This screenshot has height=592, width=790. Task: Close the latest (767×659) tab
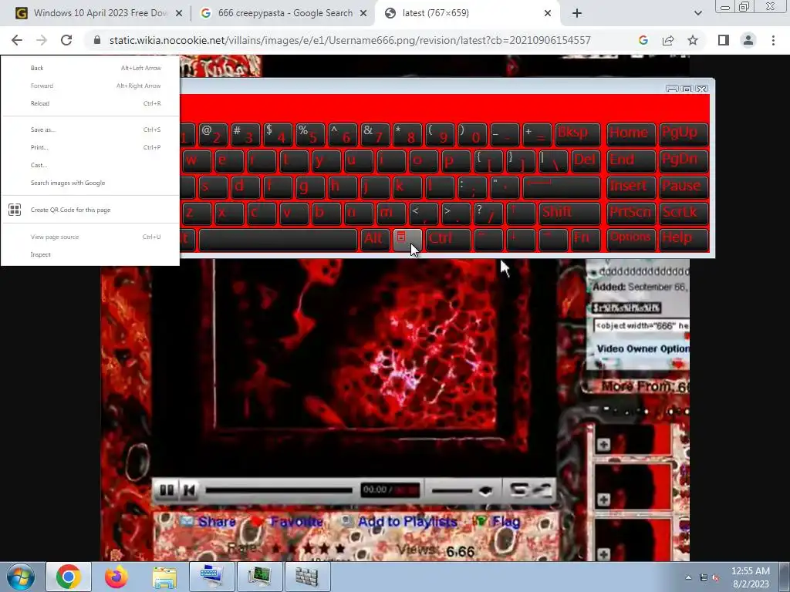click(x=548, y=13)
